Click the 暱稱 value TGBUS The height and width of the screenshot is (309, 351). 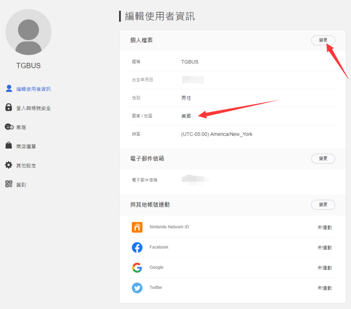[x=190, y=62]
